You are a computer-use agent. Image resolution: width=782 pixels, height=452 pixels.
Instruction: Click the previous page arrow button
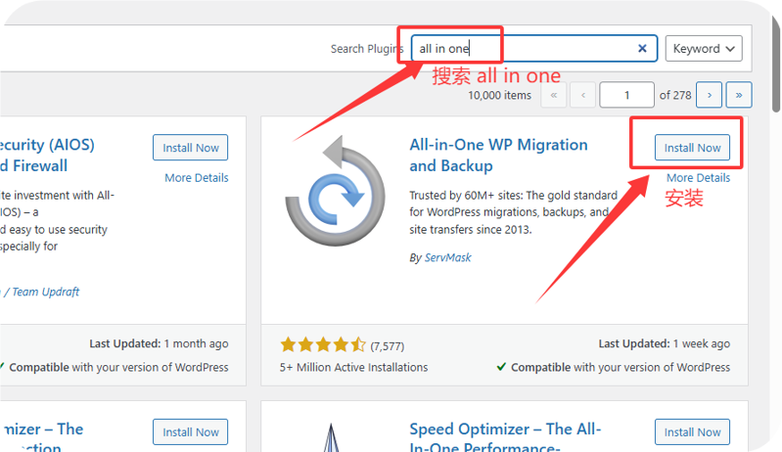(583, 95)
